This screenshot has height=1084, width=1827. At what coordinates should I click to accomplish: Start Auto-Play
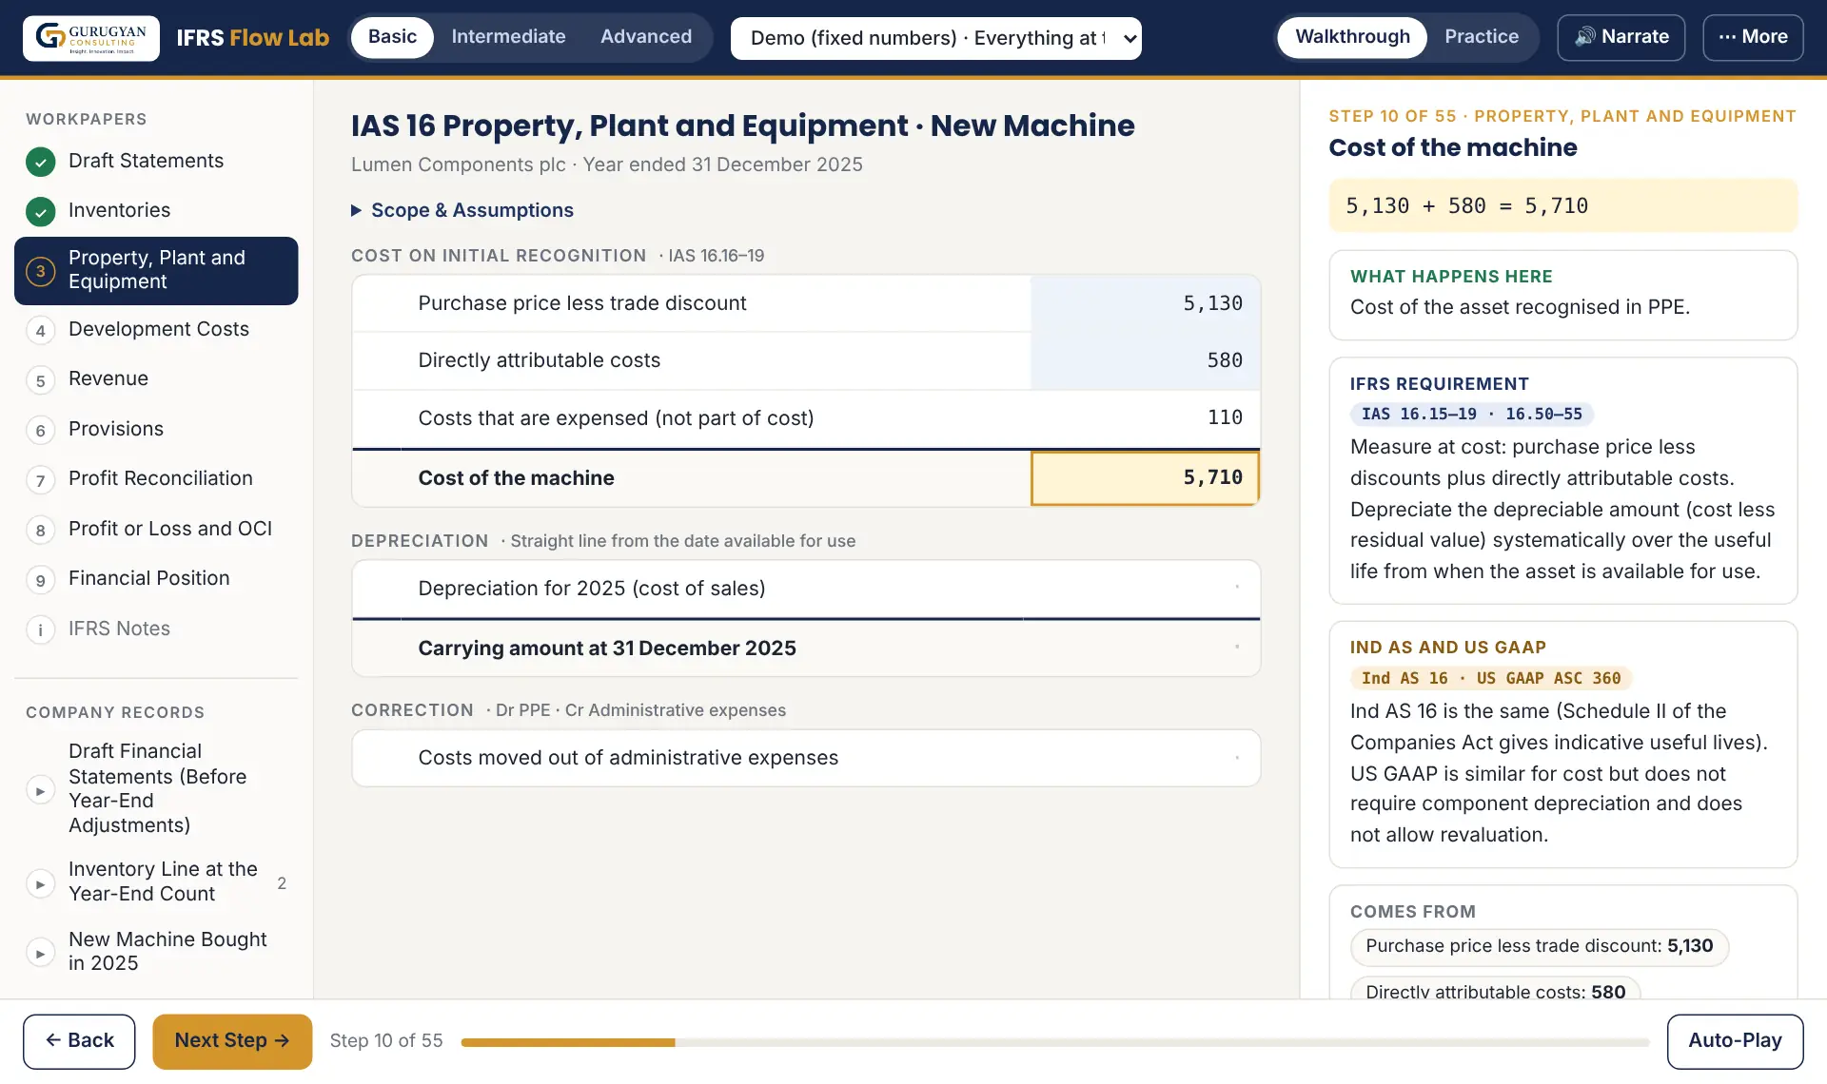[x=1735, y=1041]
